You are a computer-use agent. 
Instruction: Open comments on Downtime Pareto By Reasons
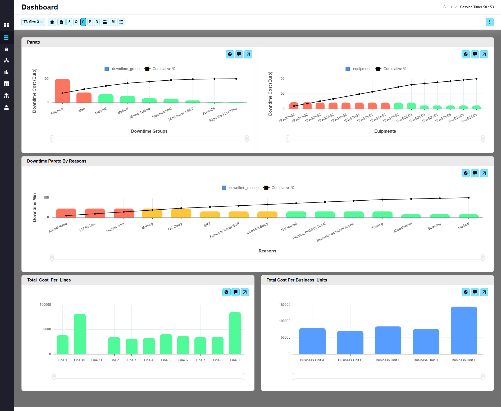click(x=475, y=173)
